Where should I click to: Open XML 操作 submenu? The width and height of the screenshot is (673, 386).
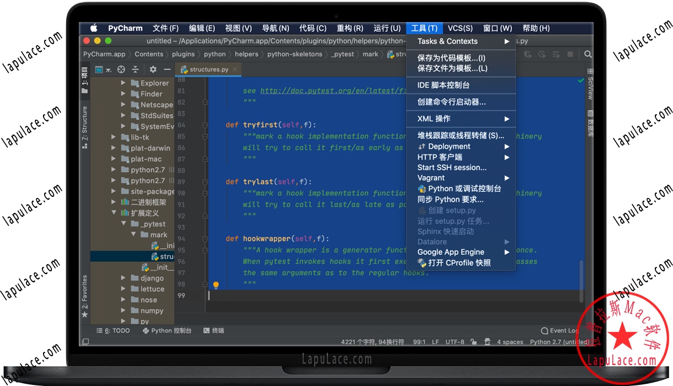coord(461,119)
